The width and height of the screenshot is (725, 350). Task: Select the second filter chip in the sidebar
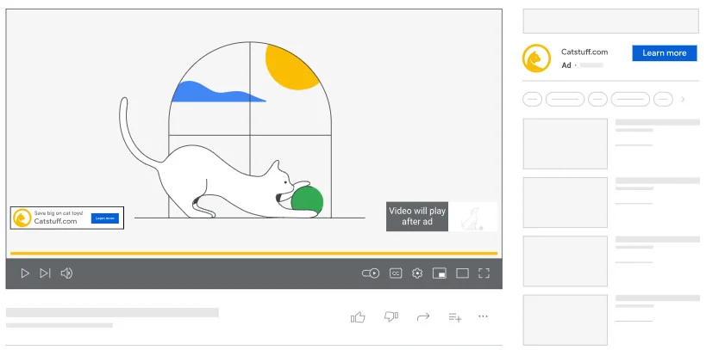565,99
